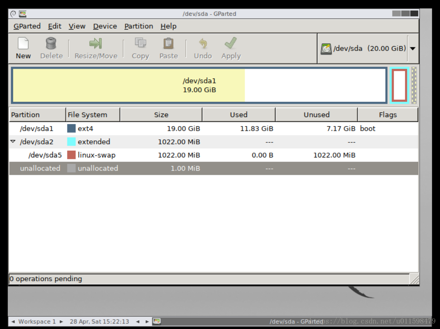Select the /dev/sda (20.00 GiB) device combo box
The width and height of the screenshot is (440, 329).
click(x=368, y=49)
